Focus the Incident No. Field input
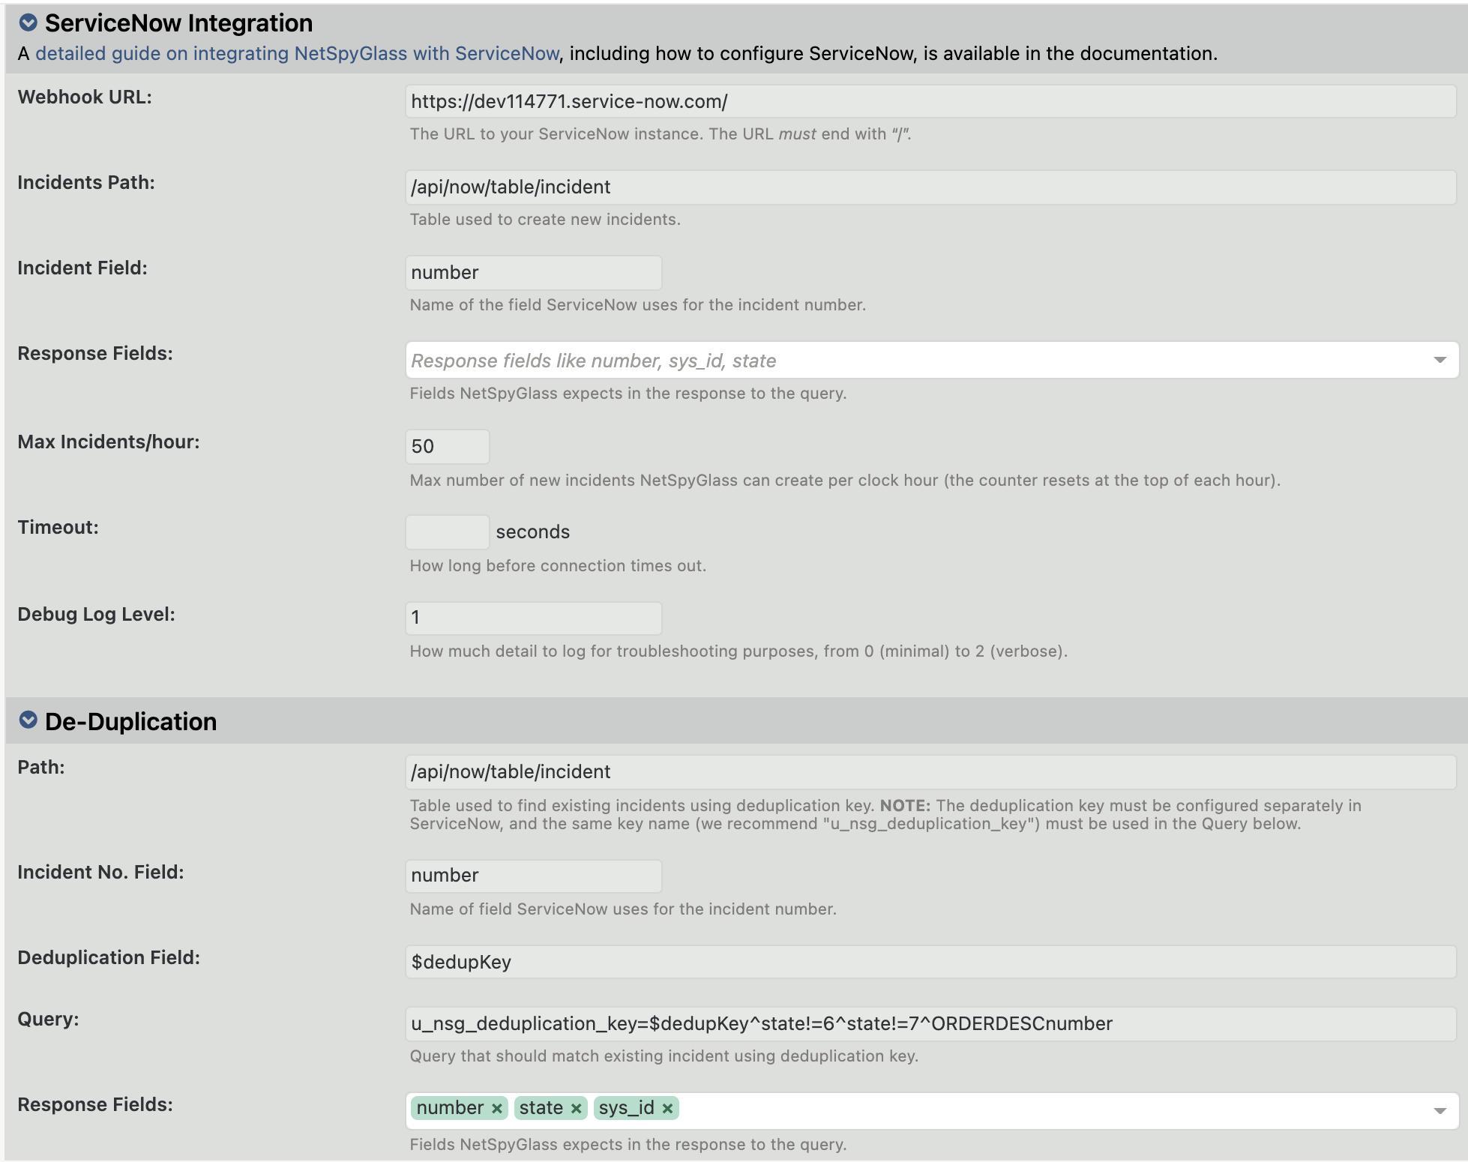This screenshot has width=1468, height=1162. tap(533, 875)
